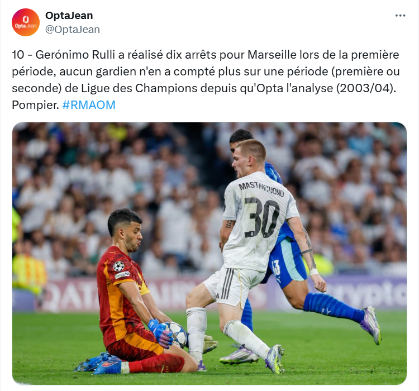419x391 pixels.
Task: Click the Adidas stripes on white shorts
Action: (x=227, y=283)
